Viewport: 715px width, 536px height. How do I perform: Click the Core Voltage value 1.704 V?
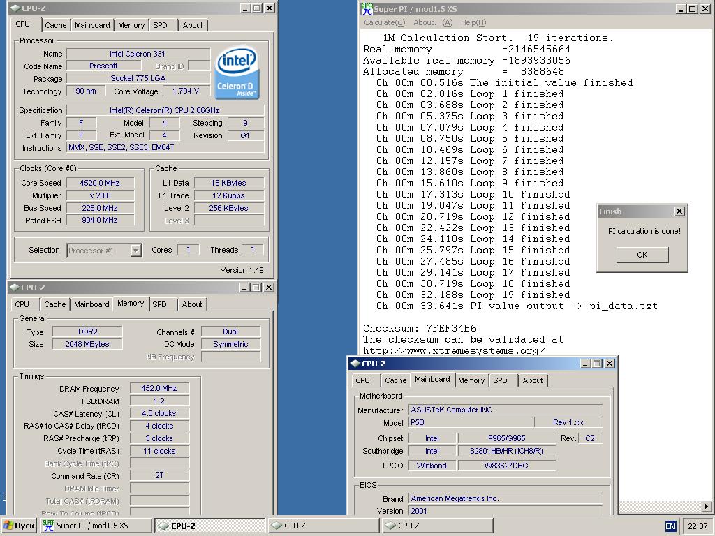(186, 91)
